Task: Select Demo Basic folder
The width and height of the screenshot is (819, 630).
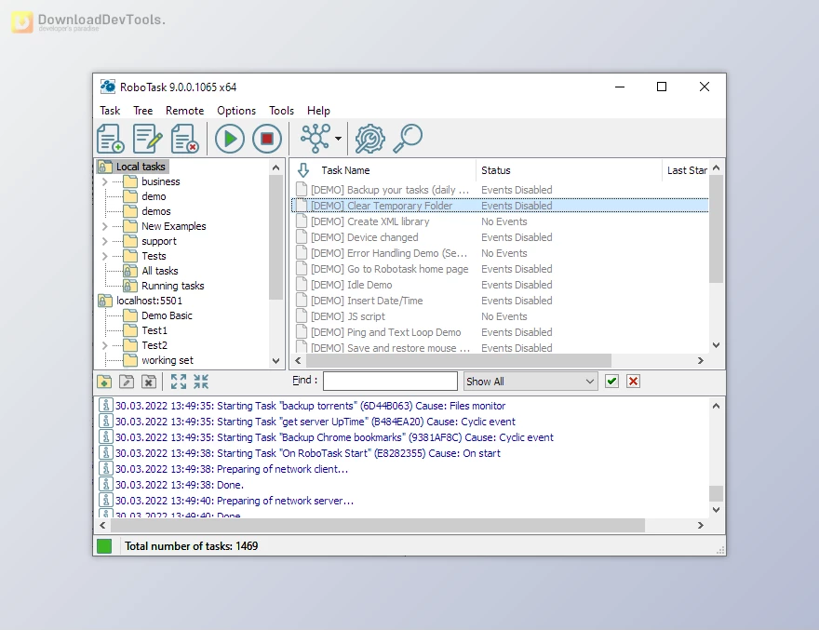Action: 167,315
